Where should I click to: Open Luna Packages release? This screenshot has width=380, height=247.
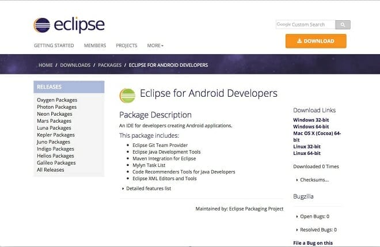(54, 128)
